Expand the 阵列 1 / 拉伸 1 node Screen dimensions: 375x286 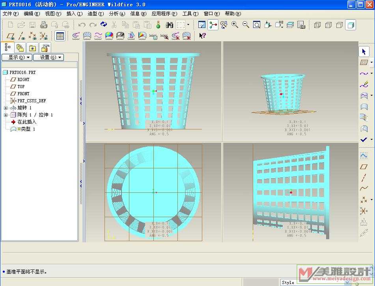6,115
